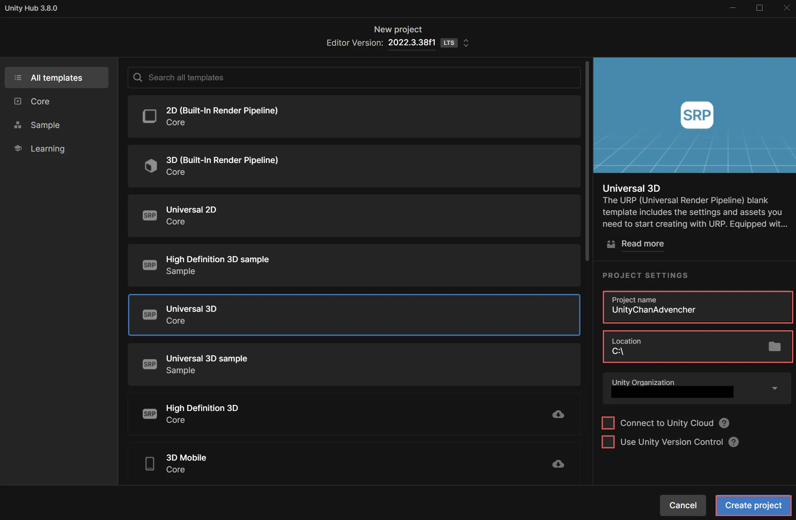
Task: Switch to the Sample templates tab
Action: (x=45, y=125)
